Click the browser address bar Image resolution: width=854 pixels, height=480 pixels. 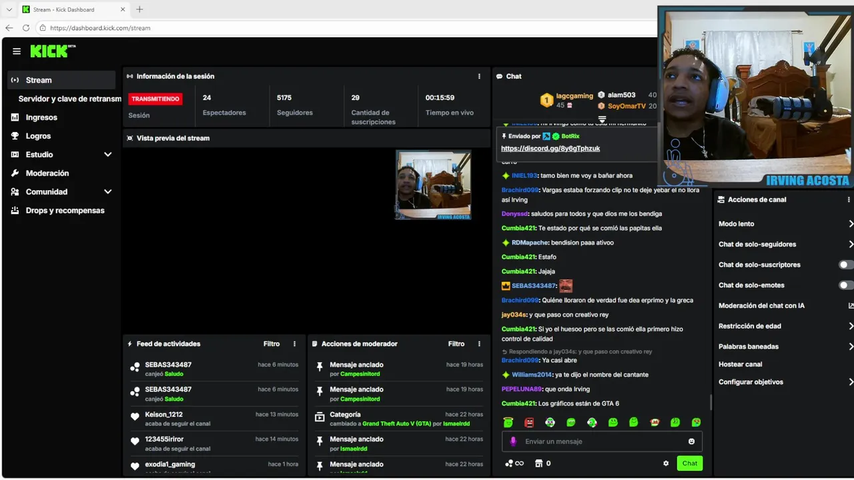pos(347,28)
